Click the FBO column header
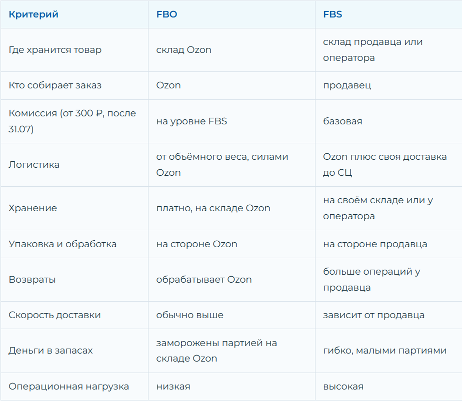Screen dimensions: 462x401 click(167, 14)
